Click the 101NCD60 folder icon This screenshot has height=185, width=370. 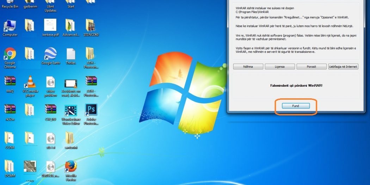91,25
